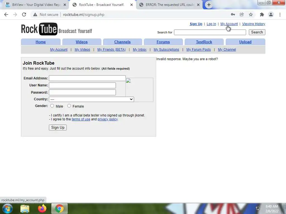Open the Forums tab

pyautogui.click(x=163, y=42)
